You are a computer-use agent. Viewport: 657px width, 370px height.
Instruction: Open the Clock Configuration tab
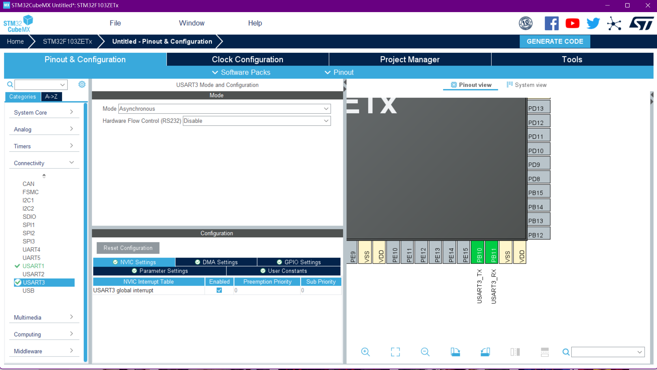coord(247,59)
